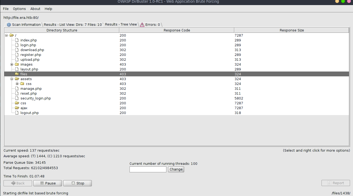The height and width of the screenshot is (196, 353).
Task: Collapse the root directory tree node
Action: pyautogui.click(x=6, y=35)
